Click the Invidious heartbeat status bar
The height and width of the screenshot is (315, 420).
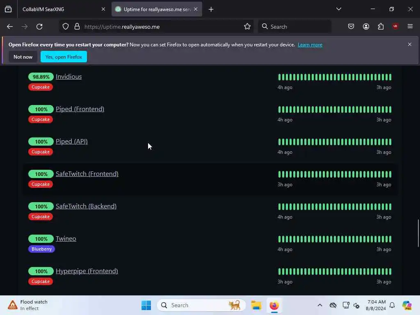[335, 77]
